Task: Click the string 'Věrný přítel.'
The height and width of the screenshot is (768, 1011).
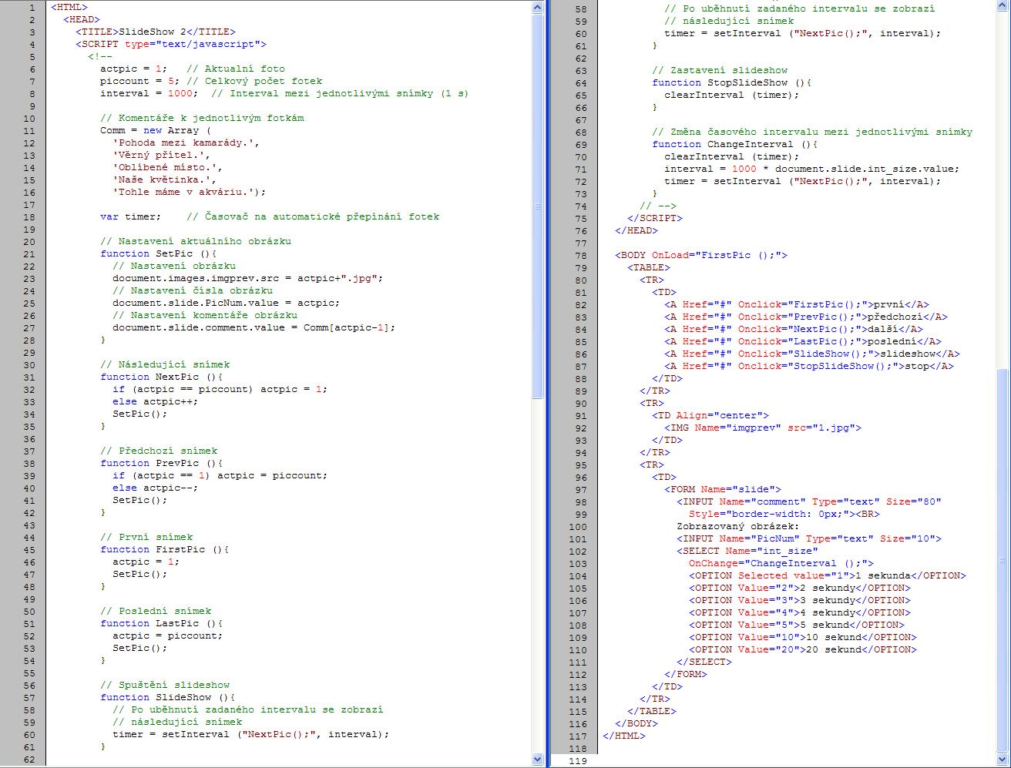Action: pos(158,155)
